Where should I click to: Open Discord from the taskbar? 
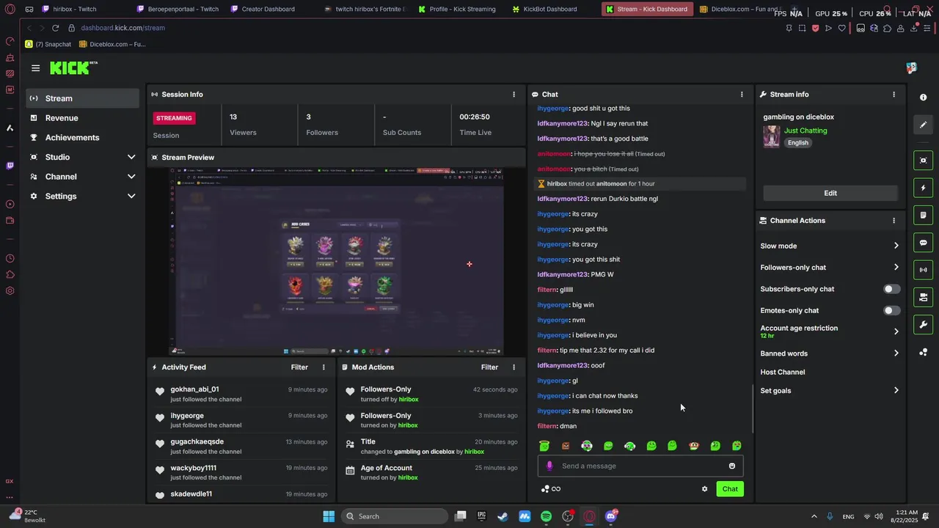611,516
